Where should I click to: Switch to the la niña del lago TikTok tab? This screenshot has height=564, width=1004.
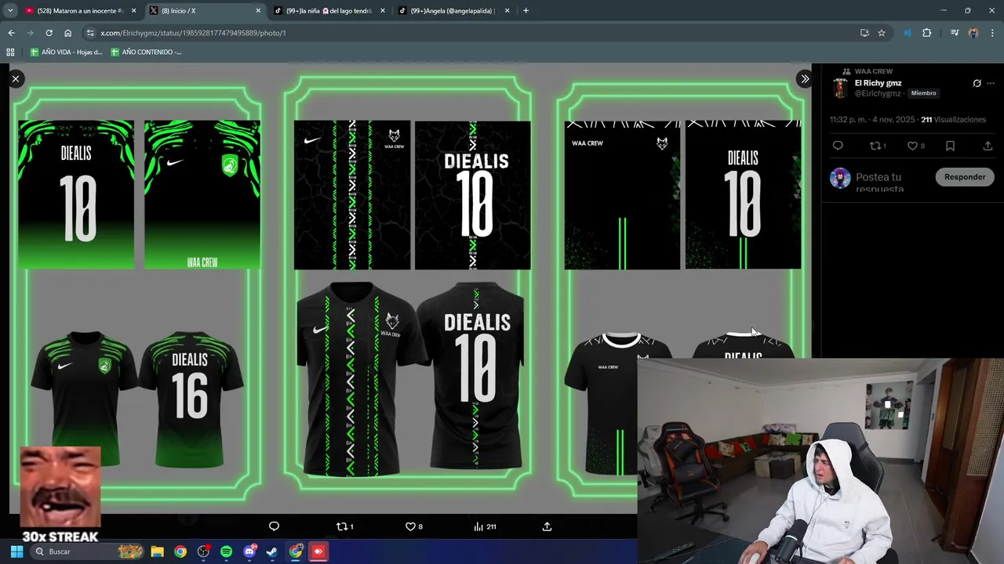click(x=329, y=11)
